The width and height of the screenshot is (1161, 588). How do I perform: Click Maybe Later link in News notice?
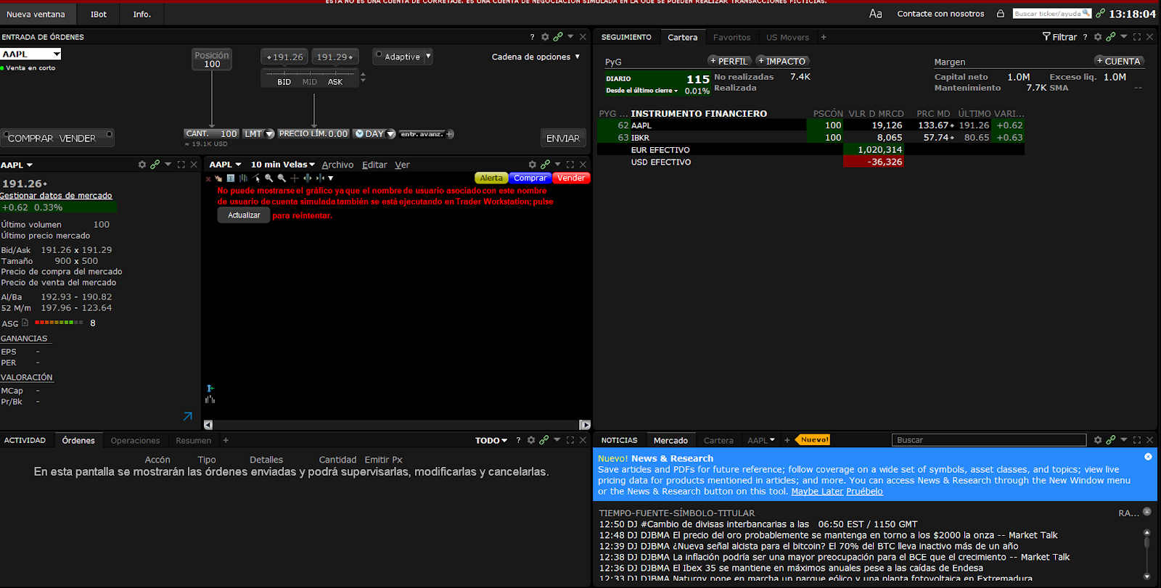tap(817, 491)
